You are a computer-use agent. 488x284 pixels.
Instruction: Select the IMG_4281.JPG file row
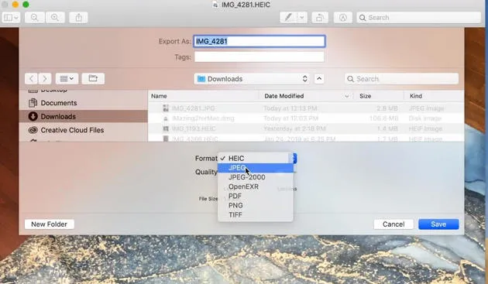pyautogui.click(x=306, y=108)
